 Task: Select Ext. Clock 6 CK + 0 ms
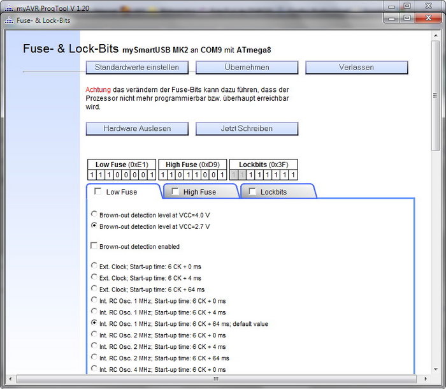tap(95, 266)
